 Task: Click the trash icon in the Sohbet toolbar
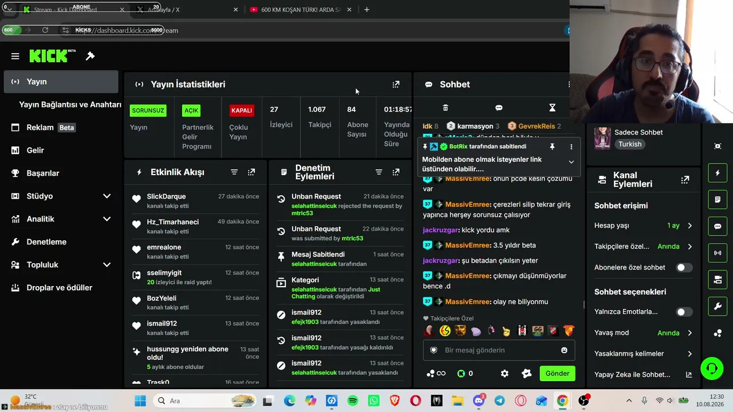[446, 108]
